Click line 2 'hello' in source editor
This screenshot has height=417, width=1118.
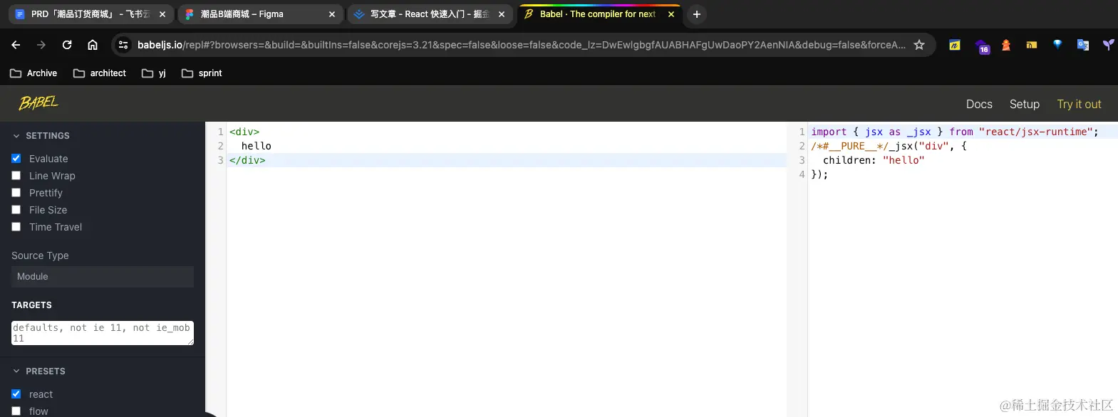(257, 146)
